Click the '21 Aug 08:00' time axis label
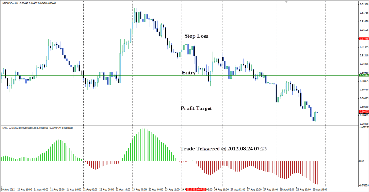 [x=58, y=189]
